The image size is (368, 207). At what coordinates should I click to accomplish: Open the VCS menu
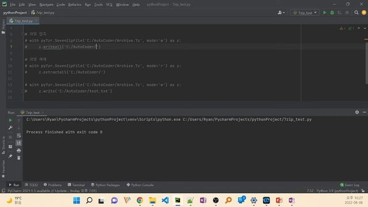[x=109, y=5]
